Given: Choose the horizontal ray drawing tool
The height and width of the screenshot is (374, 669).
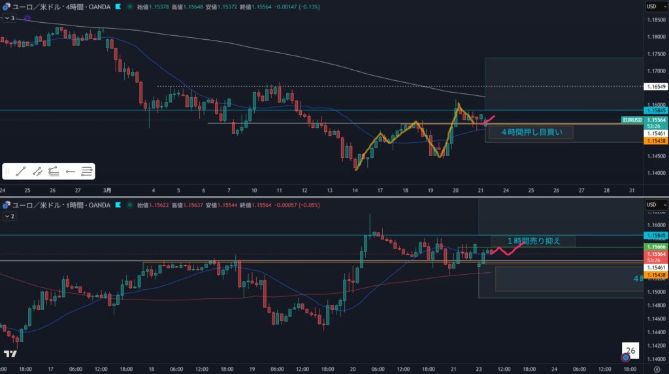Looking at the screenshot, I should click(71, 172).
